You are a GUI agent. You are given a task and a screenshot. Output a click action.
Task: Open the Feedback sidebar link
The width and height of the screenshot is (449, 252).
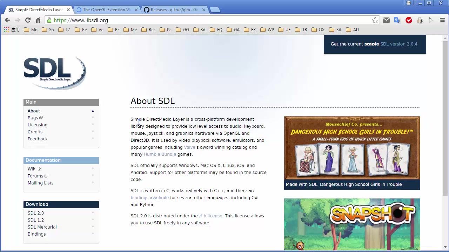38,139
